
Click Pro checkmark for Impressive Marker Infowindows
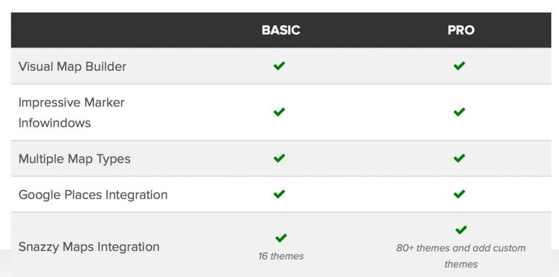pos(459,112)
